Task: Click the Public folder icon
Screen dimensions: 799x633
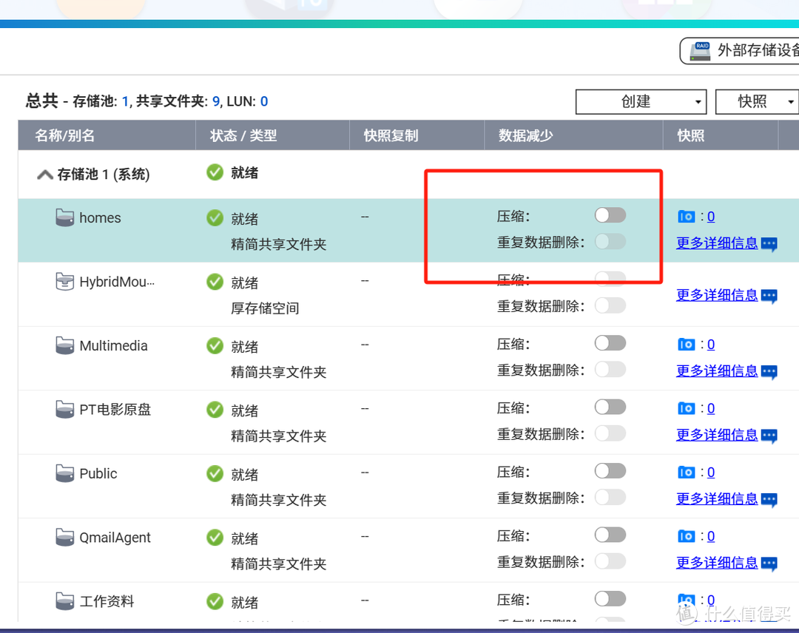Action: pos(64,473)
